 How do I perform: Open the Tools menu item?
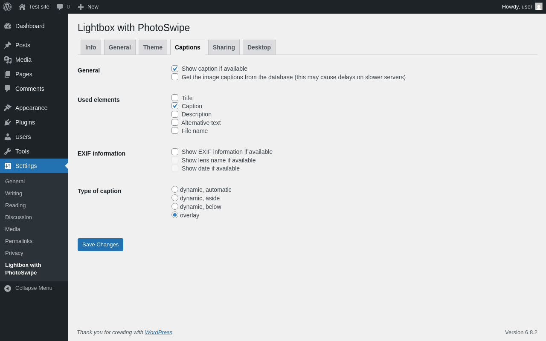[34, 151]
